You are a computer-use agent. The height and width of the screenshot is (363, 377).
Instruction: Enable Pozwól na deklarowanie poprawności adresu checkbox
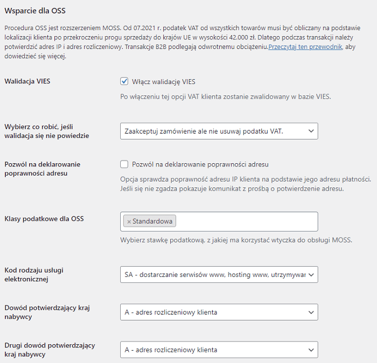[x=124, y=164]
